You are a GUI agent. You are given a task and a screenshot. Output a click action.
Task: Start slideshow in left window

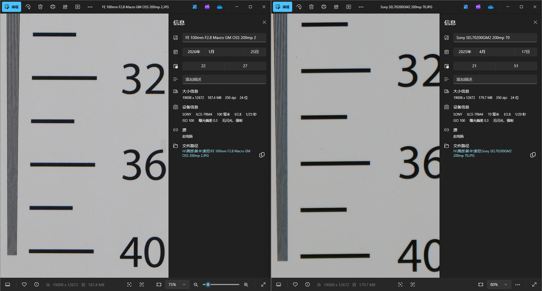point(78,7)
